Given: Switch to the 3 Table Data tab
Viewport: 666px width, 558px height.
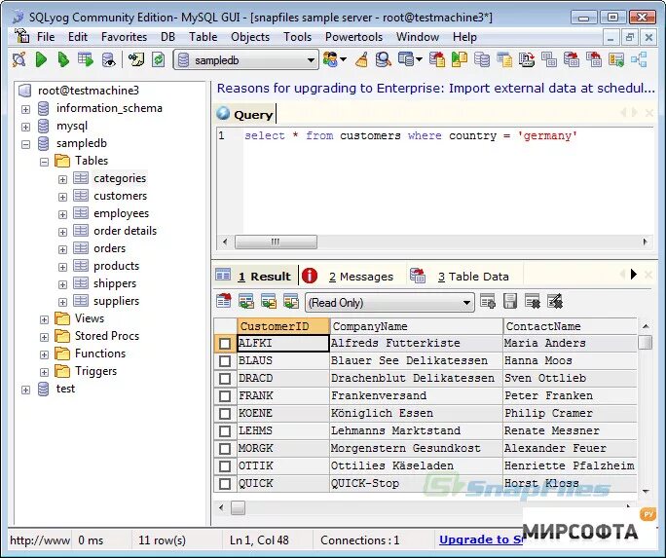Looking at the screenshot, I should 473,277.
